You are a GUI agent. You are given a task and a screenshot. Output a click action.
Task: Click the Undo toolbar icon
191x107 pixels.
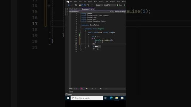(x=88, y=5)
